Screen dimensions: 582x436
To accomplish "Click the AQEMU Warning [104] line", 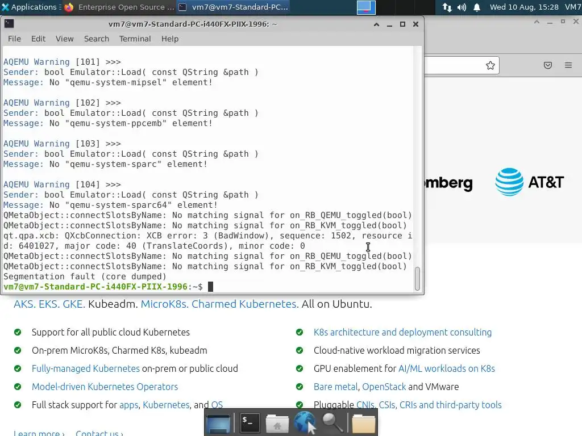I will (x=62, y=185).
